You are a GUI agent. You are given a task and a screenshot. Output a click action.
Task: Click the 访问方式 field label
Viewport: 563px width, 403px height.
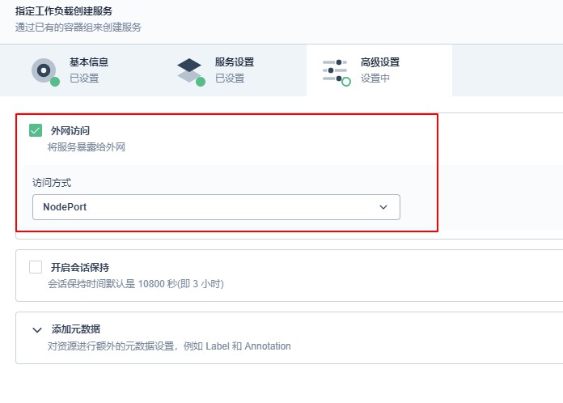(x=52, y=183)
